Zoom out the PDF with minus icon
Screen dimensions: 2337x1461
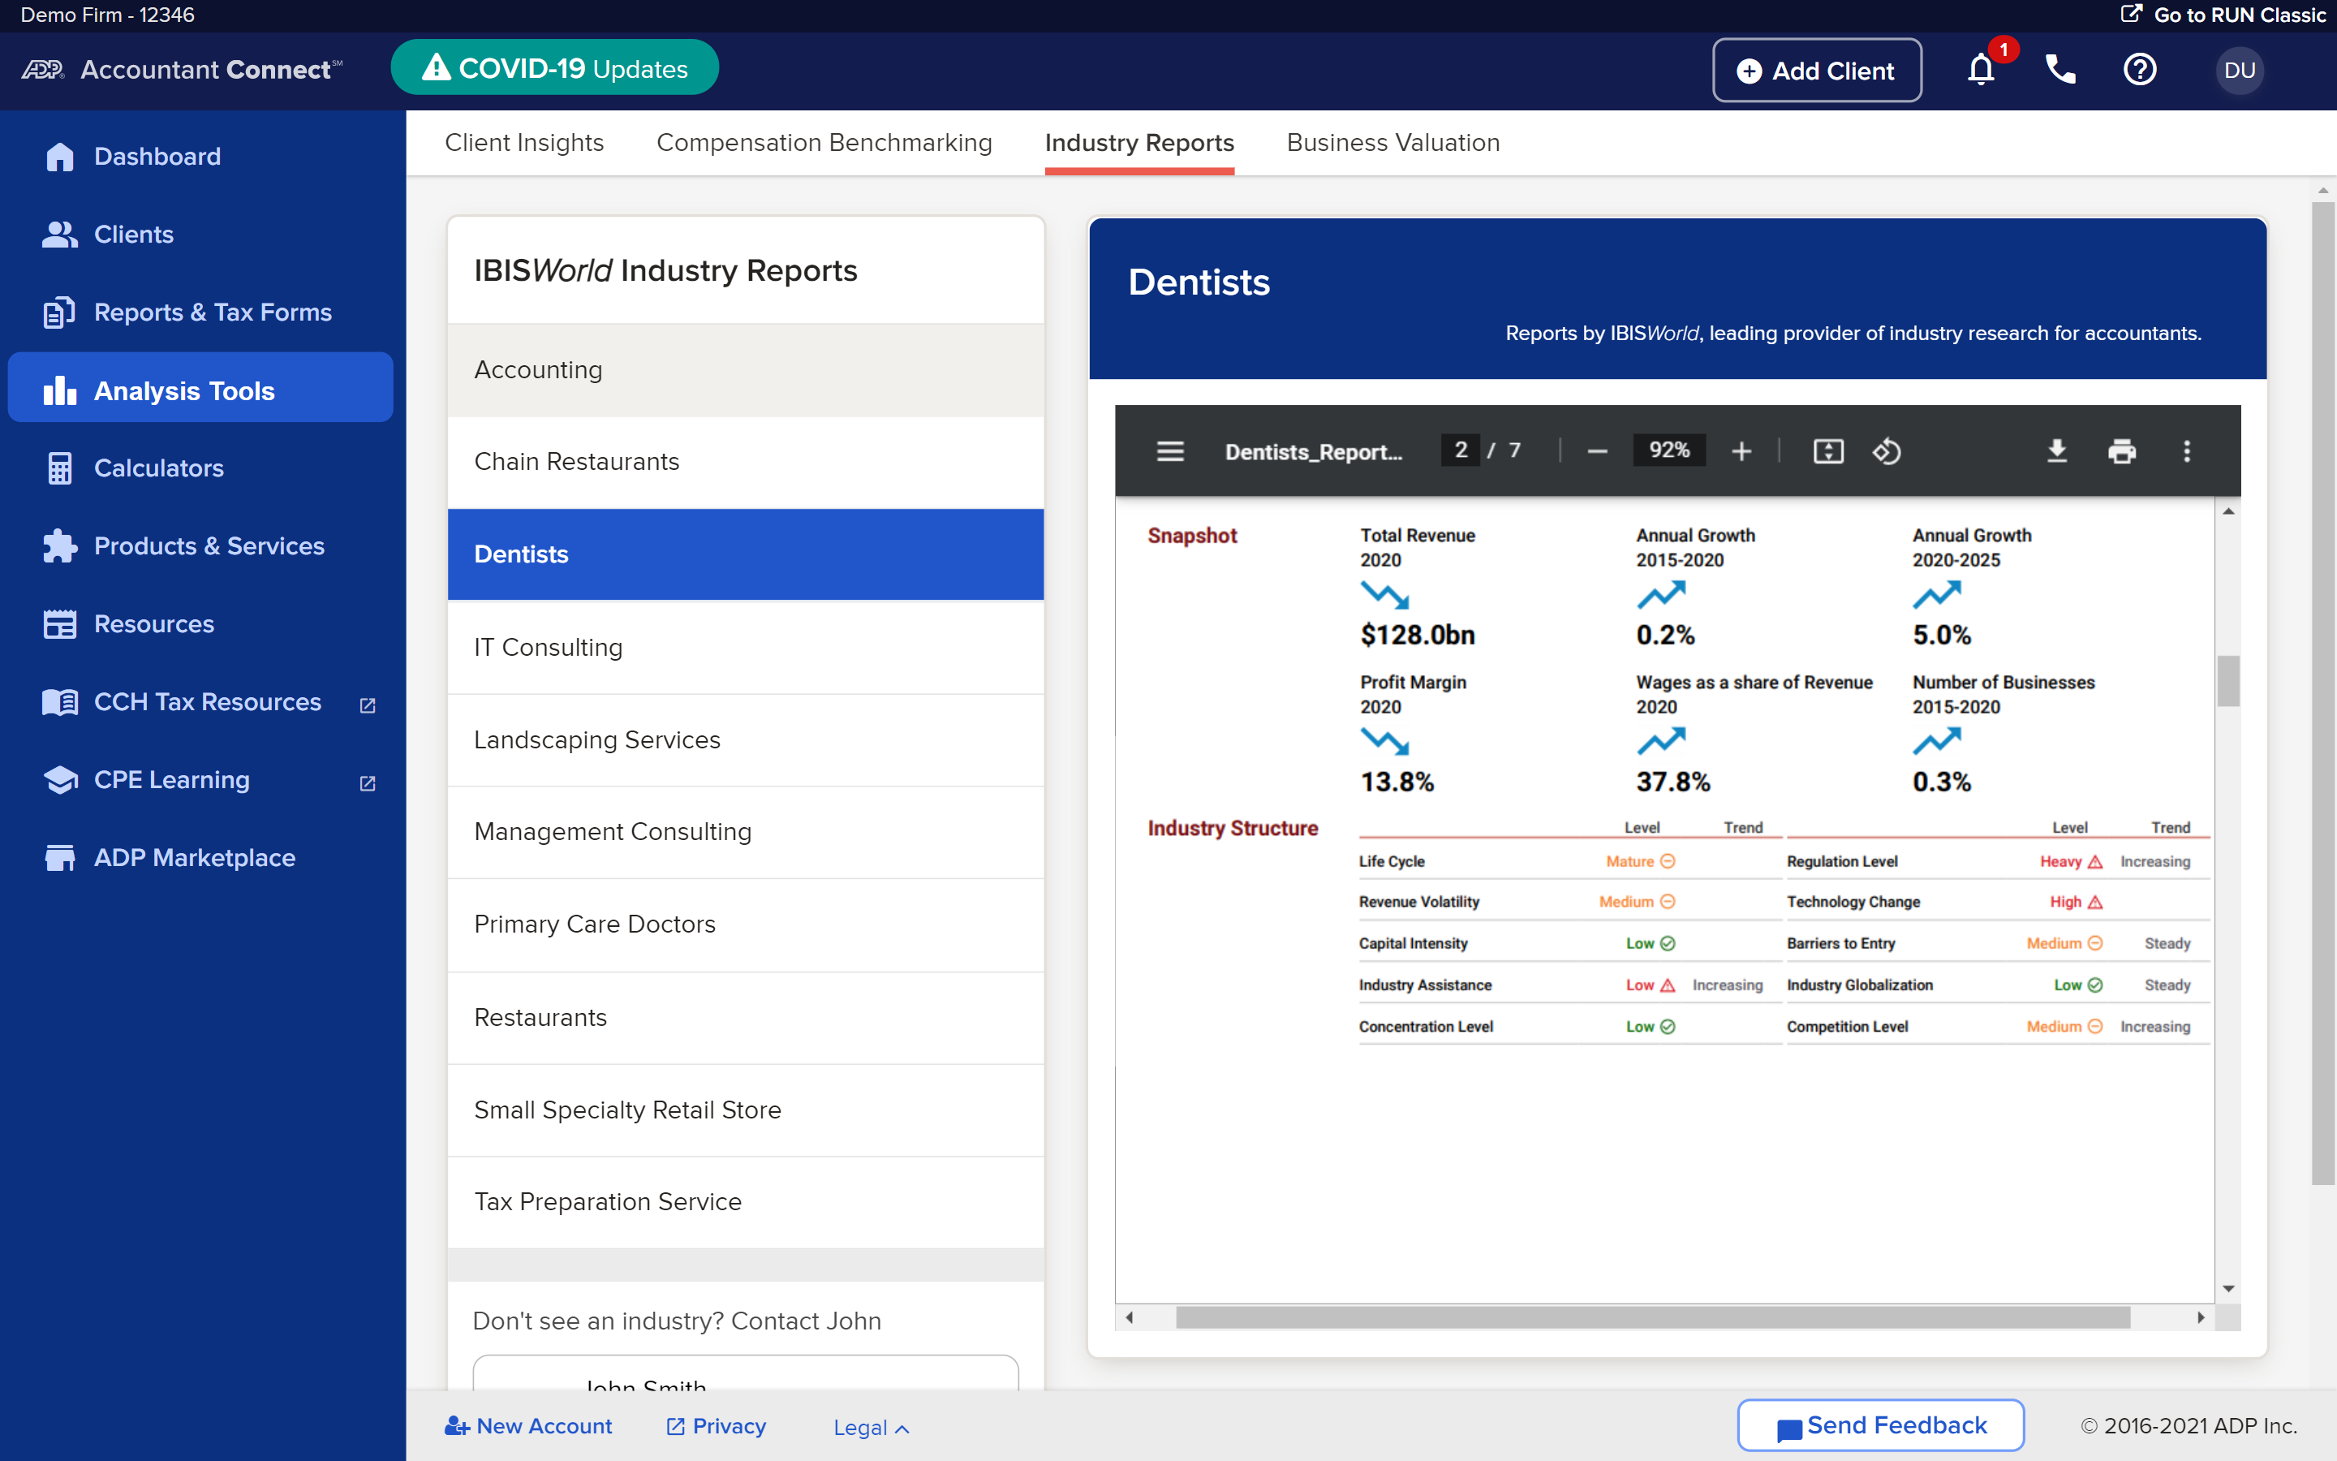[x=1596, y=451]
